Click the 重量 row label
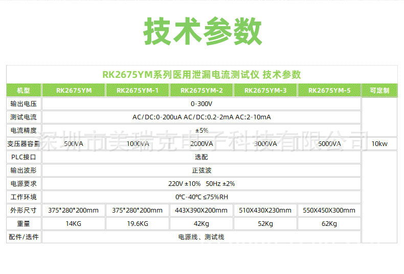404x274 pixels. 24,224
